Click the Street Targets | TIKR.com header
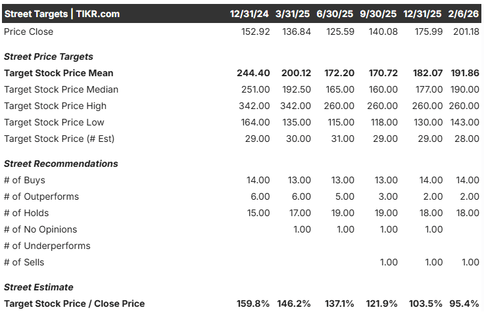 tap(62, 14)
